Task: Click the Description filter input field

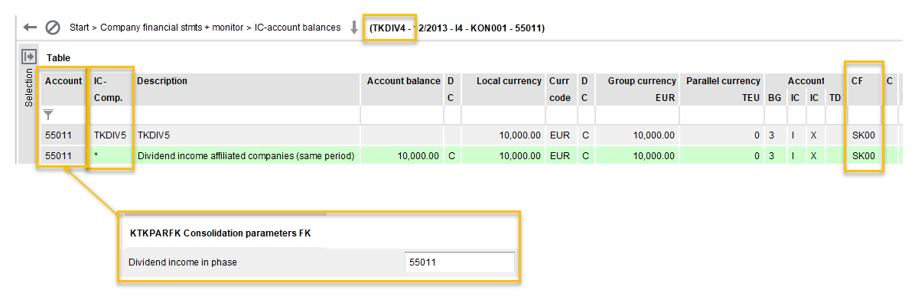Action: point(246,115)
